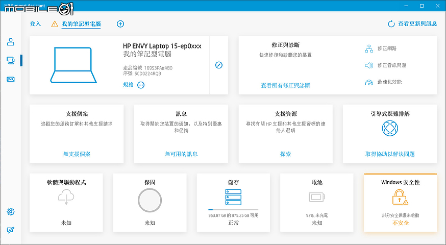Click the laptop illustration
The width and height of the screenshot is (446, 245).
[x=73, y=65]
